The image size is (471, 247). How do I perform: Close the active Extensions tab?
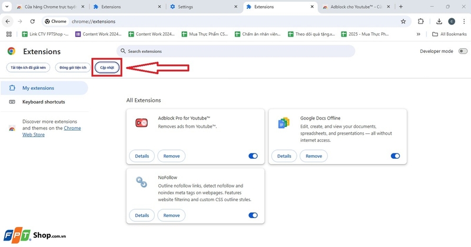[x=312, y=6]
